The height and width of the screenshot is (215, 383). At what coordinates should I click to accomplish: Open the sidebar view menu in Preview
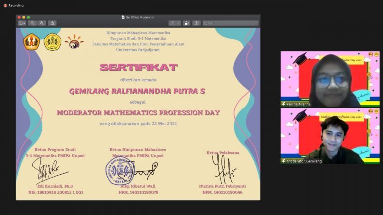point(22,23)
